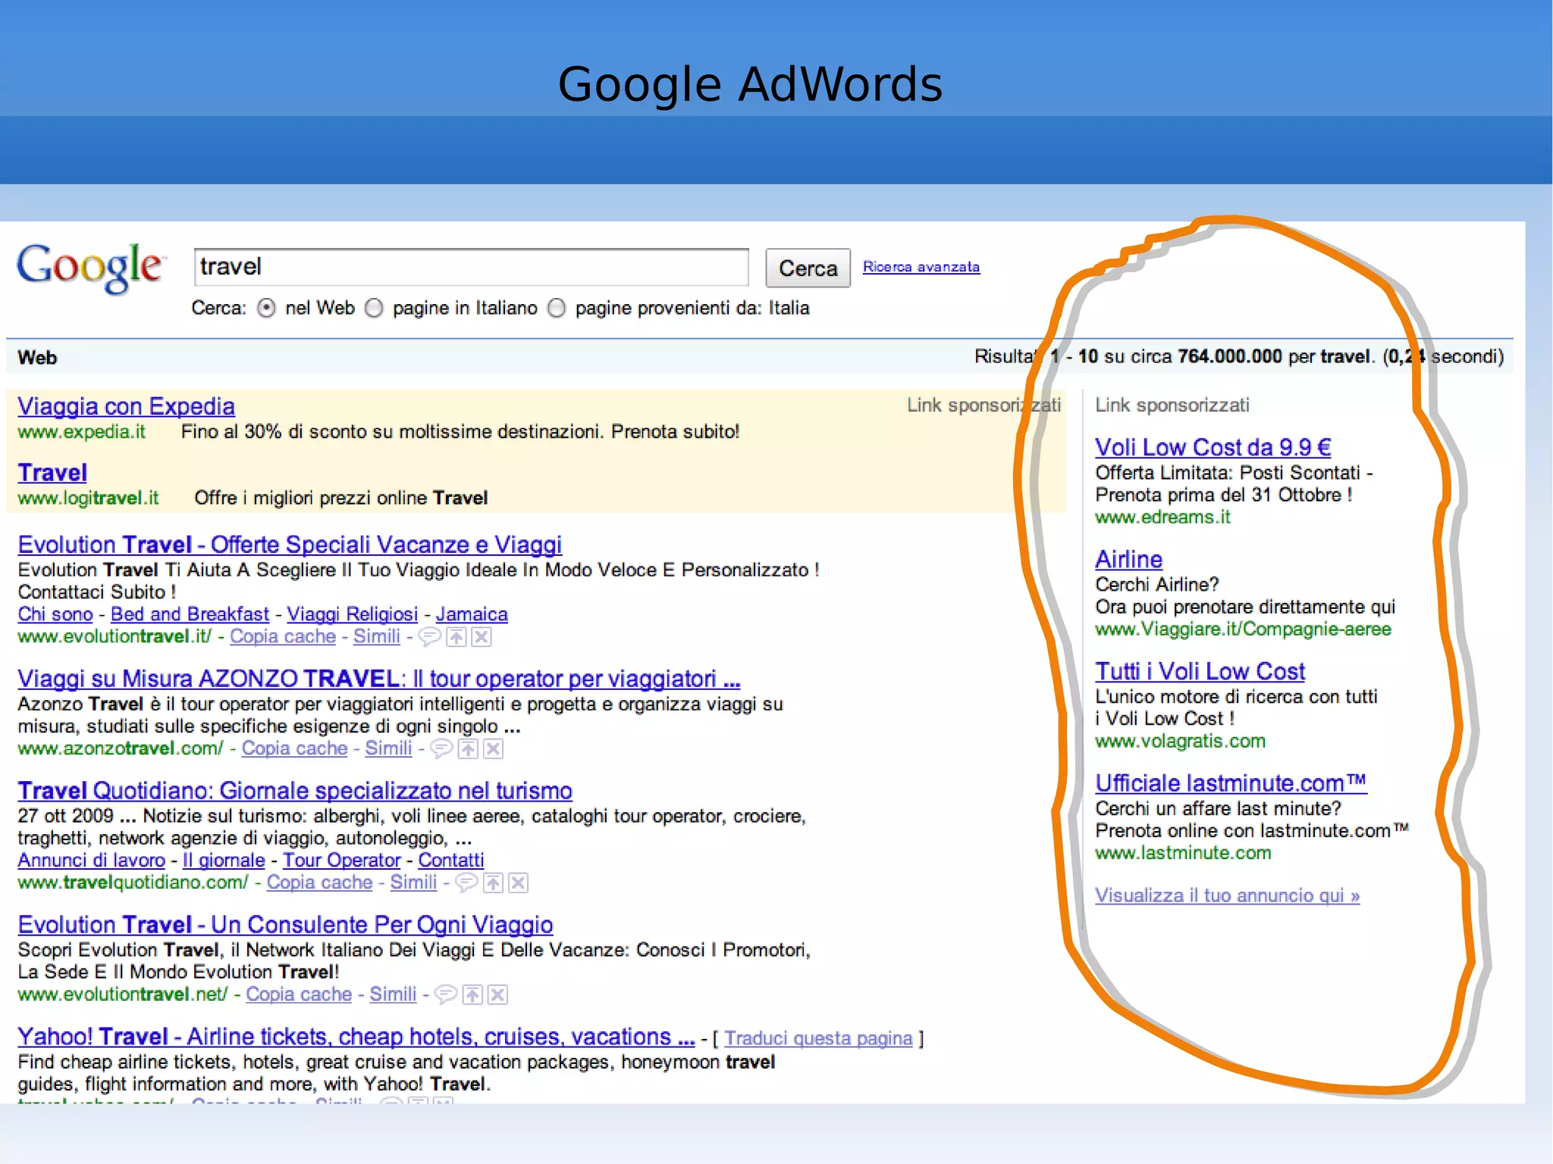The image size is (1553, 1164).
Task: Remove the travelquotidiano.com result with X icon
Action: click(518, 883)
